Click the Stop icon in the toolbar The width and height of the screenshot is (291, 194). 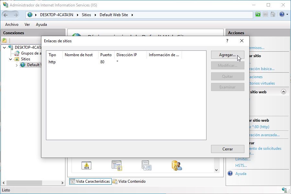tap(265, 14)
